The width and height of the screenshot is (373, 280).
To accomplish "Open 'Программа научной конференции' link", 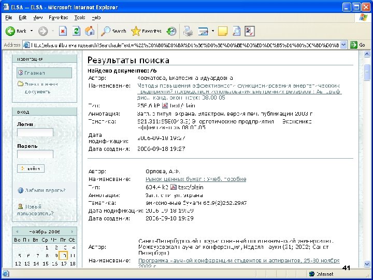I will [239, 263].
